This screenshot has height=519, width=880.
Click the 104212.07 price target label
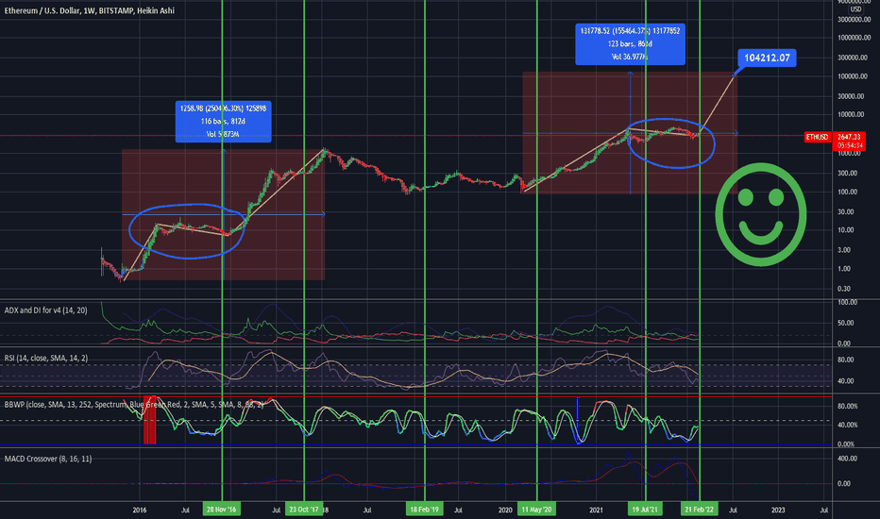click(x=767, y=58)
